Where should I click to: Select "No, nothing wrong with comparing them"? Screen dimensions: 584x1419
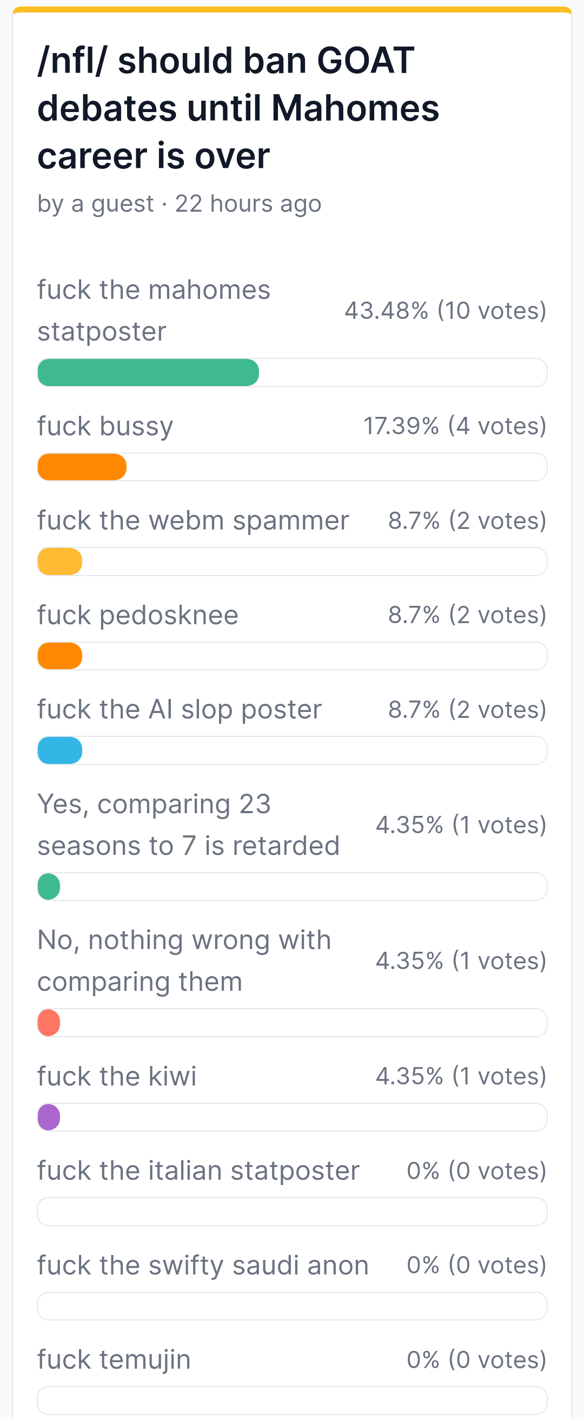184,960
